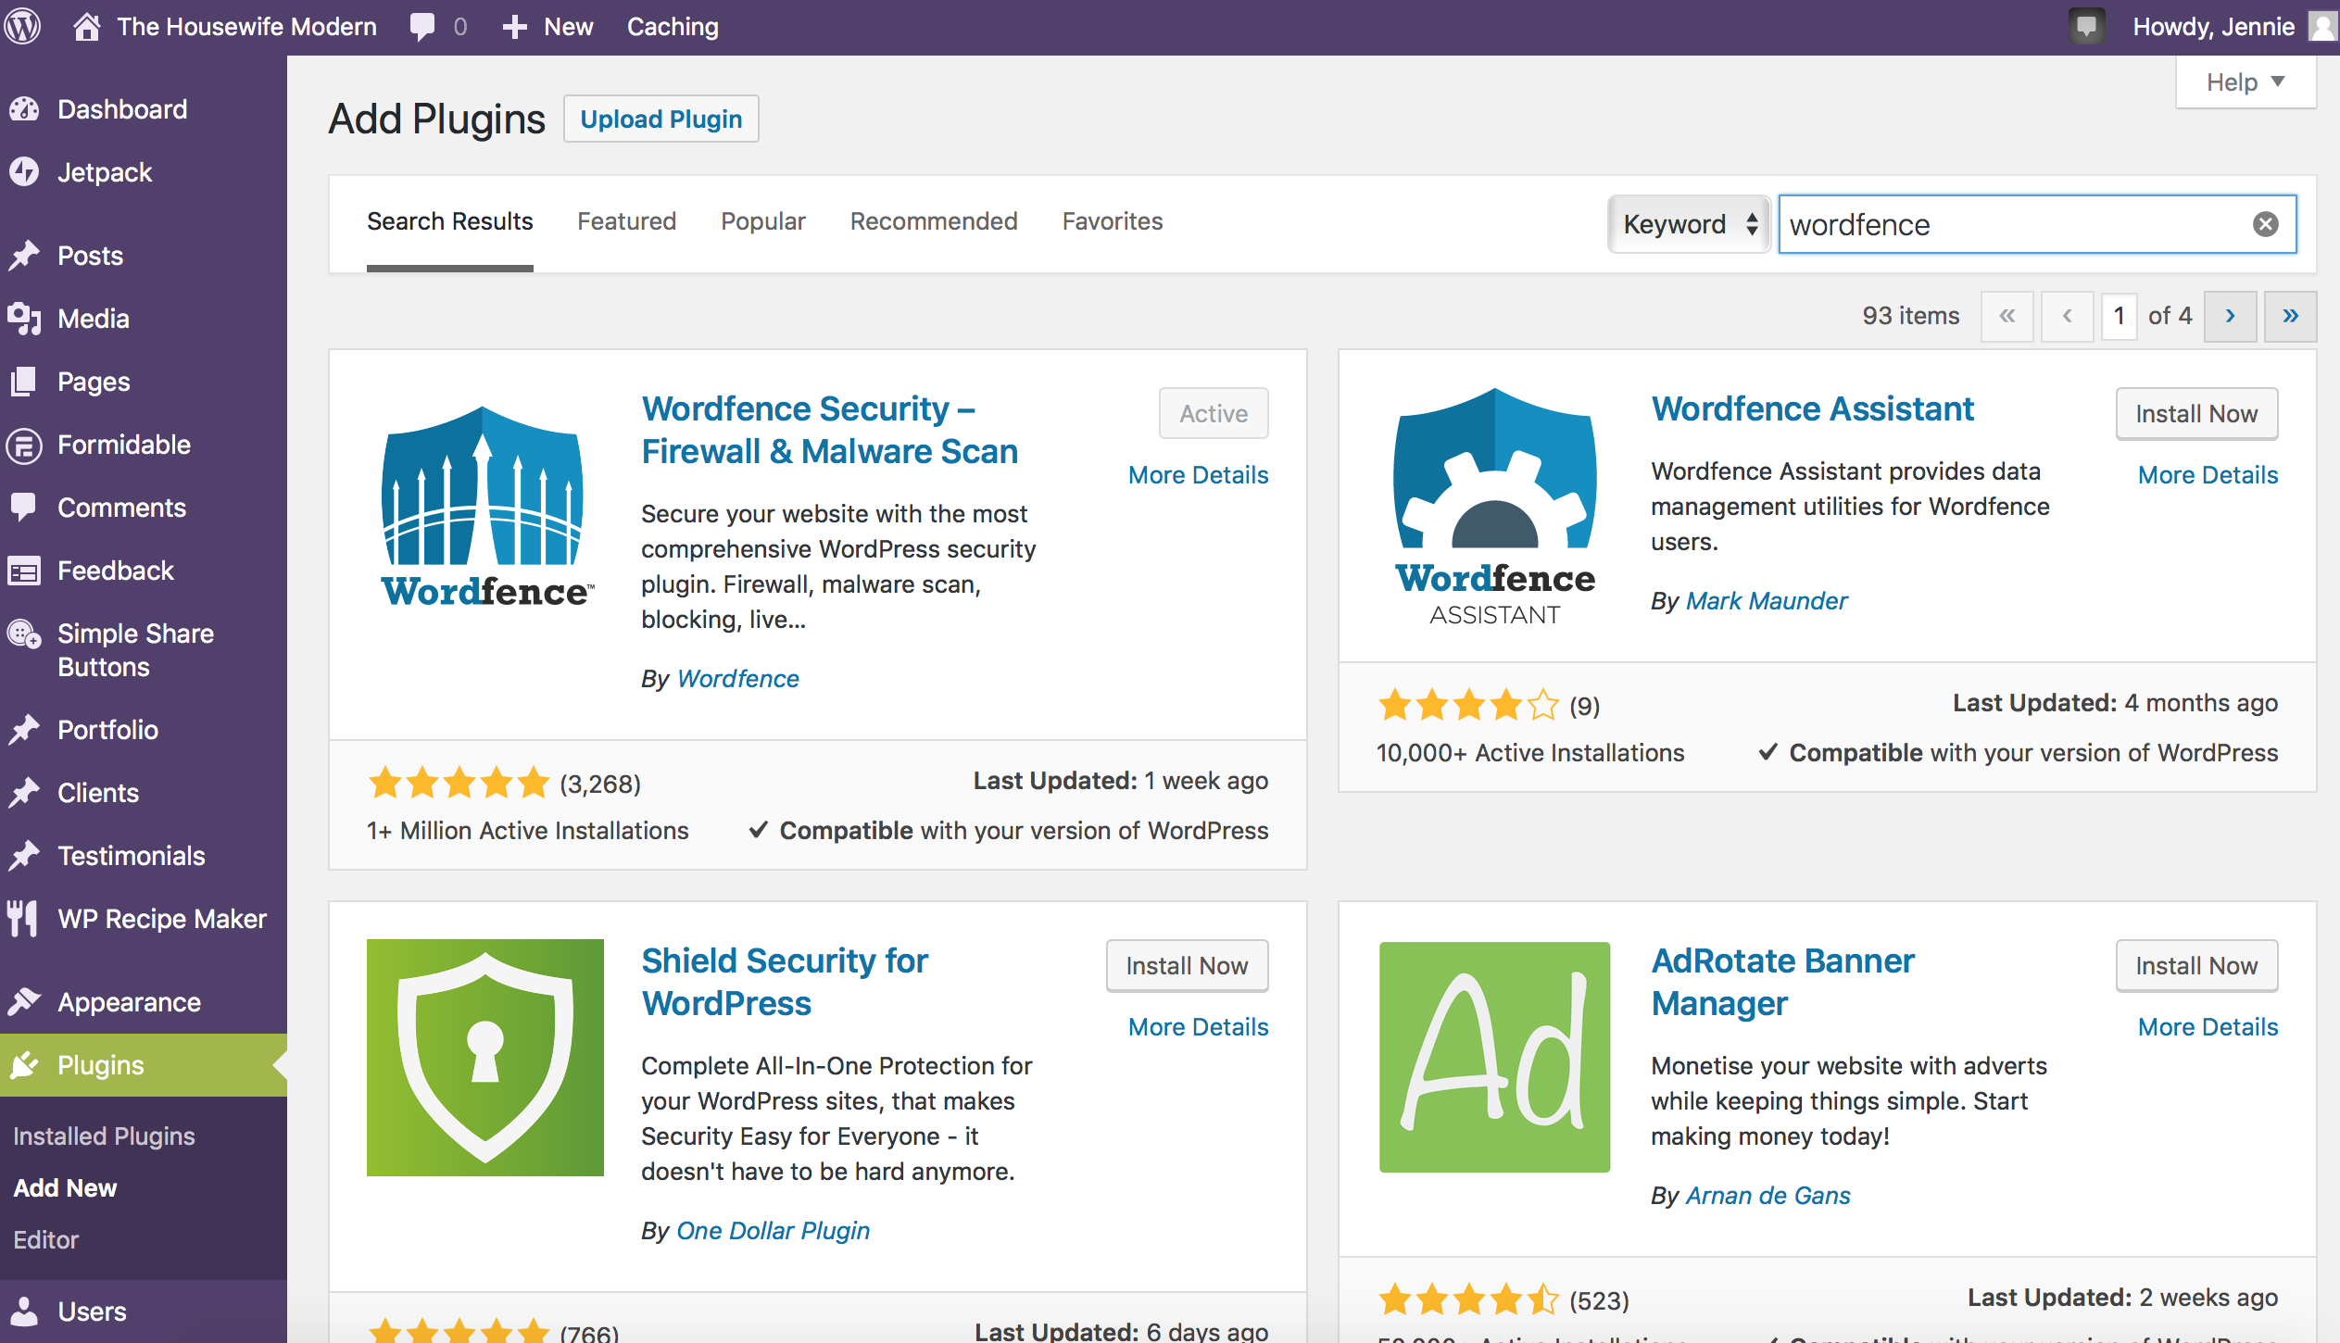Open the comments bubble icon in admin bar
Image resolution: width=2340 pixels, height=1343 pixels.
click(422, 27)
